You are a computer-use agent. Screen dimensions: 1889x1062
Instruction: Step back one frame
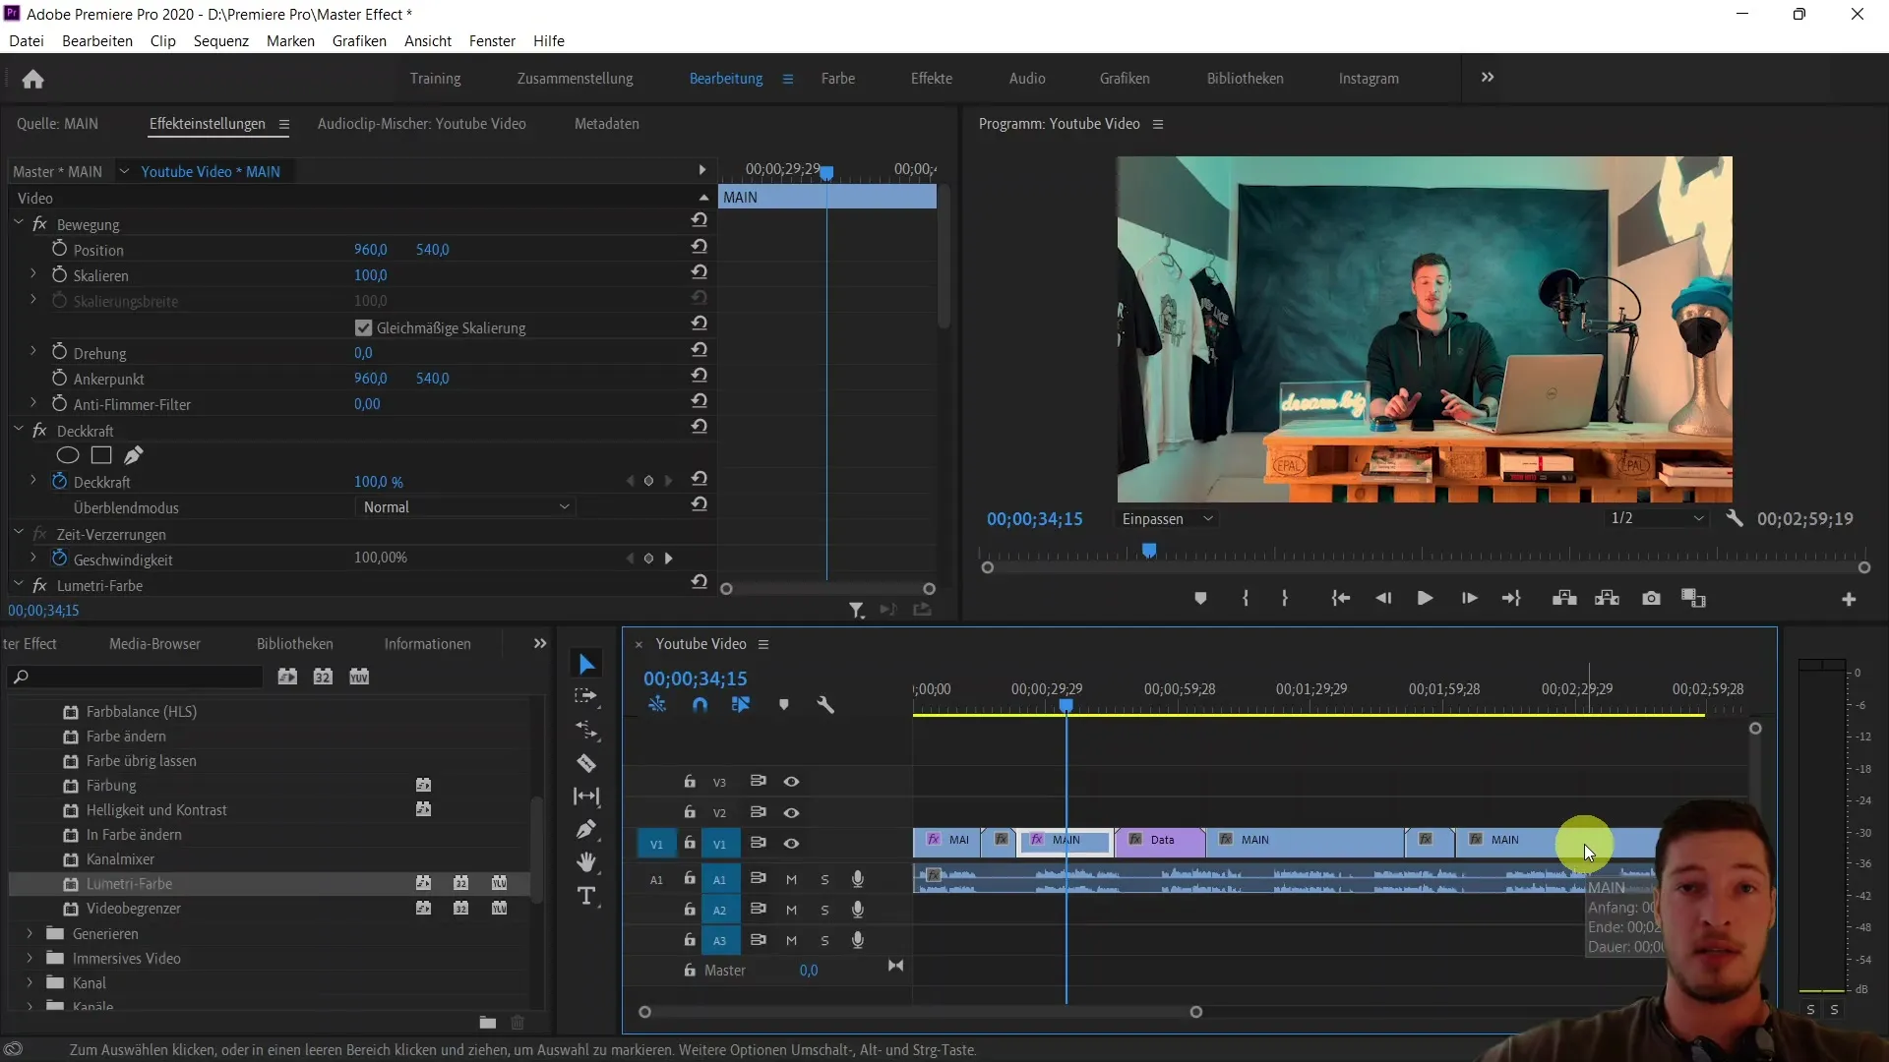point(1383,598)
